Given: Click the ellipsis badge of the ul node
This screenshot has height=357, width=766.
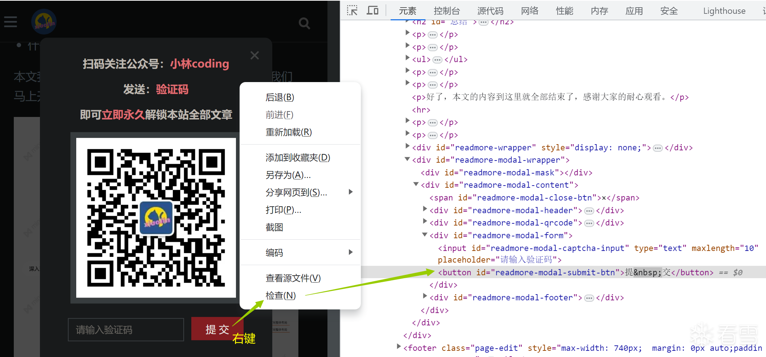Looking at the screenshot, I should [x=437, y=60].
